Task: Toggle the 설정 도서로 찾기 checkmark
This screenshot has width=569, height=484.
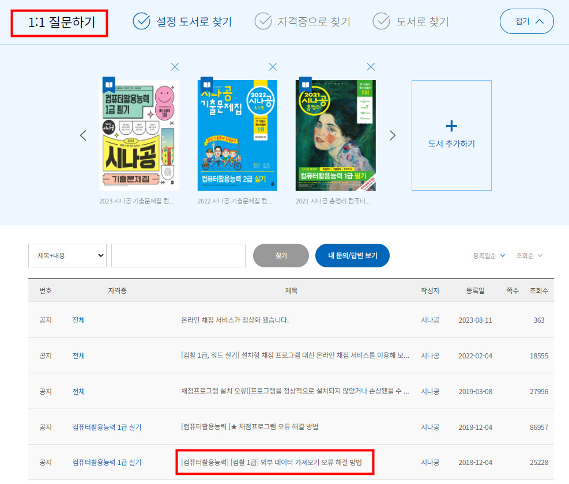Action: 141,21
